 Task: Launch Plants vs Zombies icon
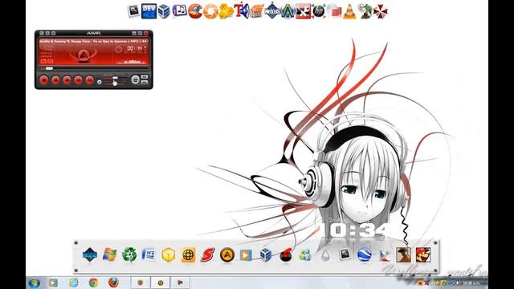click(365, 12)
